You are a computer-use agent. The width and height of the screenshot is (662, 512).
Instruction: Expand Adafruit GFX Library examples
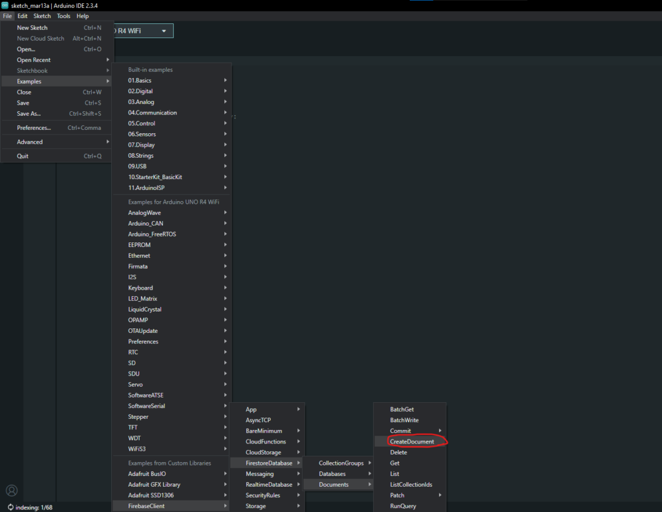(x=172, y=485)
